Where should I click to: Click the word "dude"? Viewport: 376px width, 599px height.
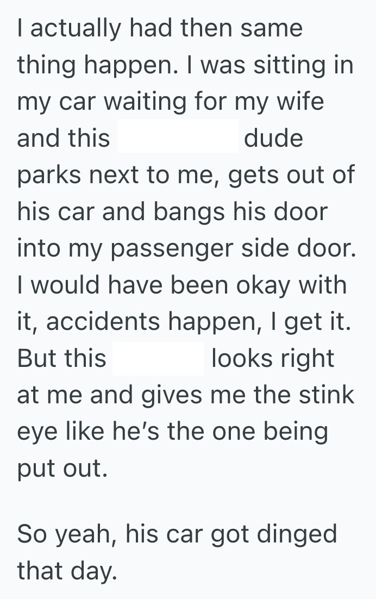click(x=273, y=138)
